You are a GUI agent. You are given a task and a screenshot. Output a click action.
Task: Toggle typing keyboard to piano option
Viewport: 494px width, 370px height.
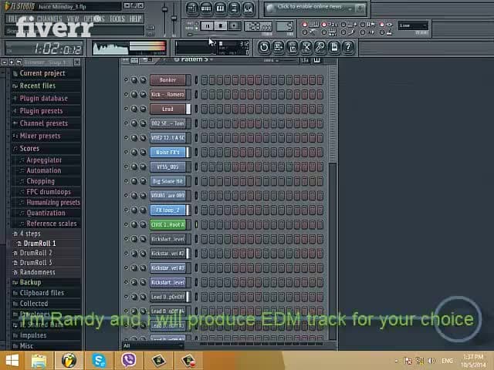(x=304, y=25)
